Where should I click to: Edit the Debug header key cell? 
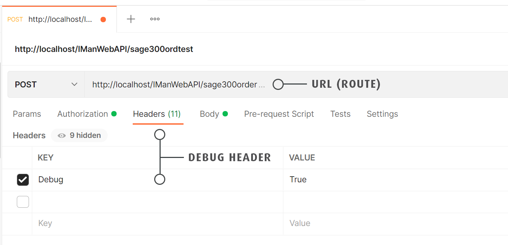tap(93, 180)
